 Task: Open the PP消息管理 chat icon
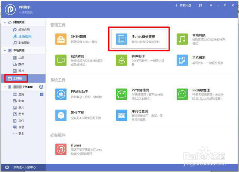[182, 94]
